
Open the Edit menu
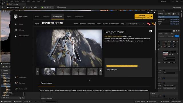(x=11, y=1)
